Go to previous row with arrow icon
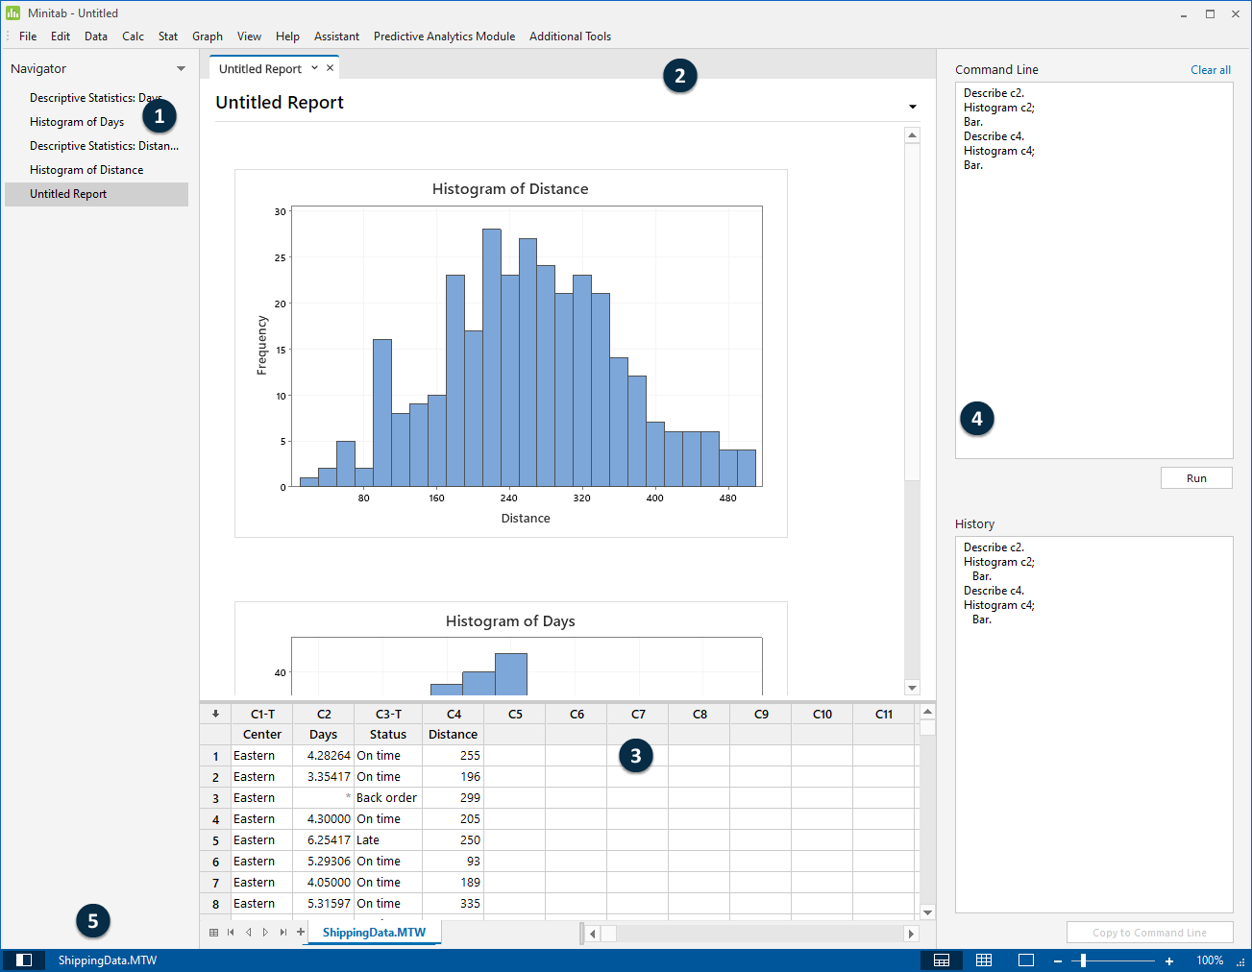 pyautogui.click(x=248, y=932)
